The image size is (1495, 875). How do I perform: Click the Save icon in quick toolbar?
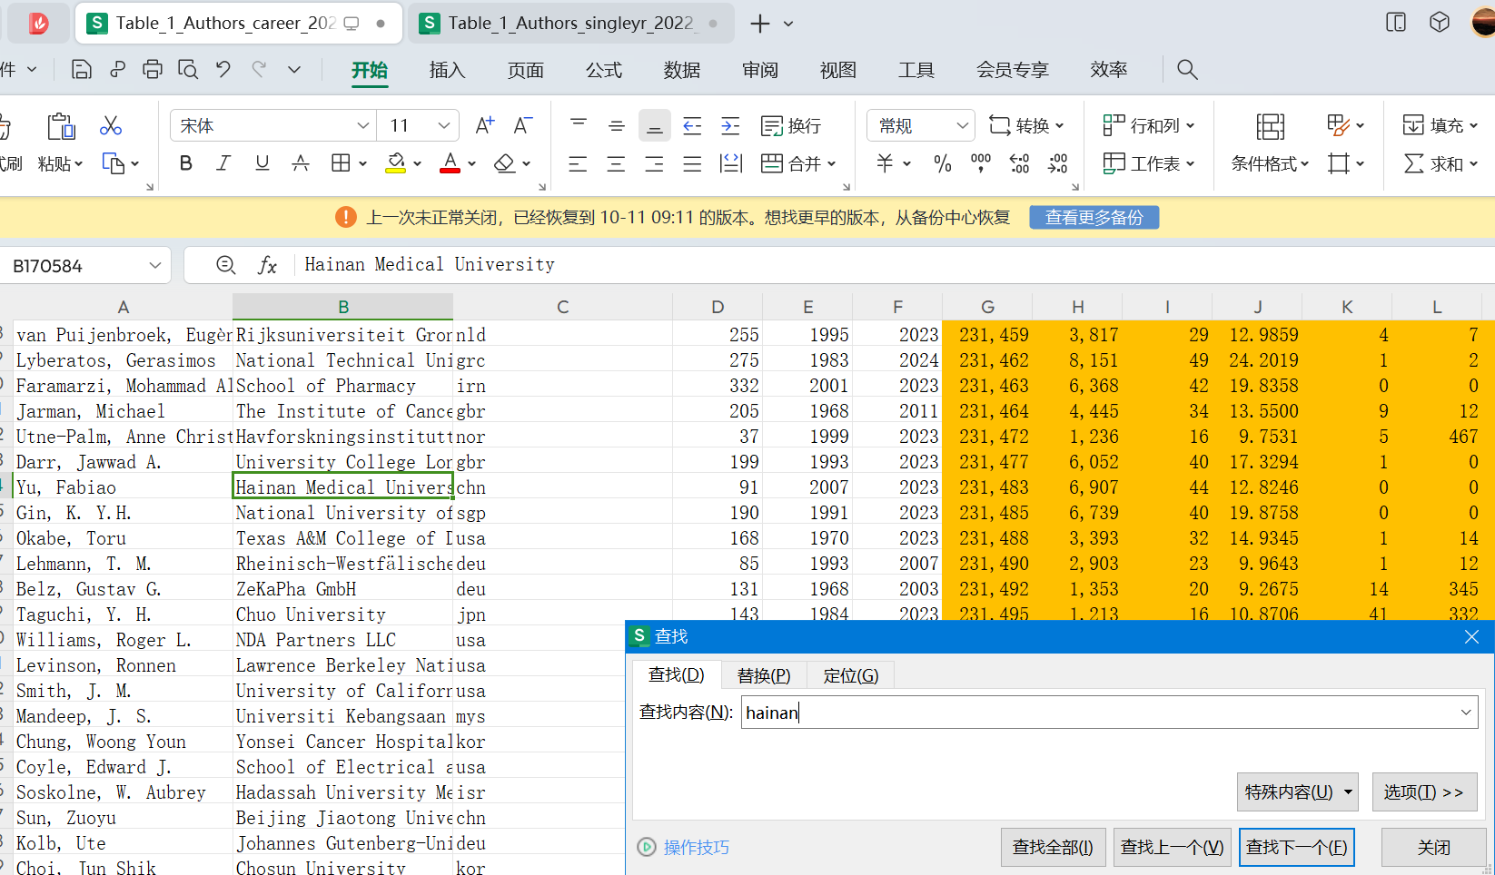82,70
